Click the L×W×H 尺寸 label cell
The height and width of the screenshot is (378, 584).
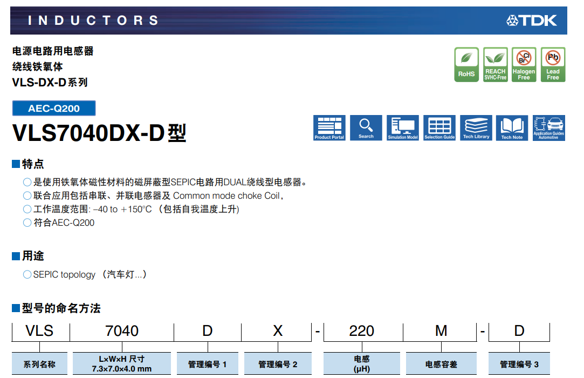(x=122, y=364)
